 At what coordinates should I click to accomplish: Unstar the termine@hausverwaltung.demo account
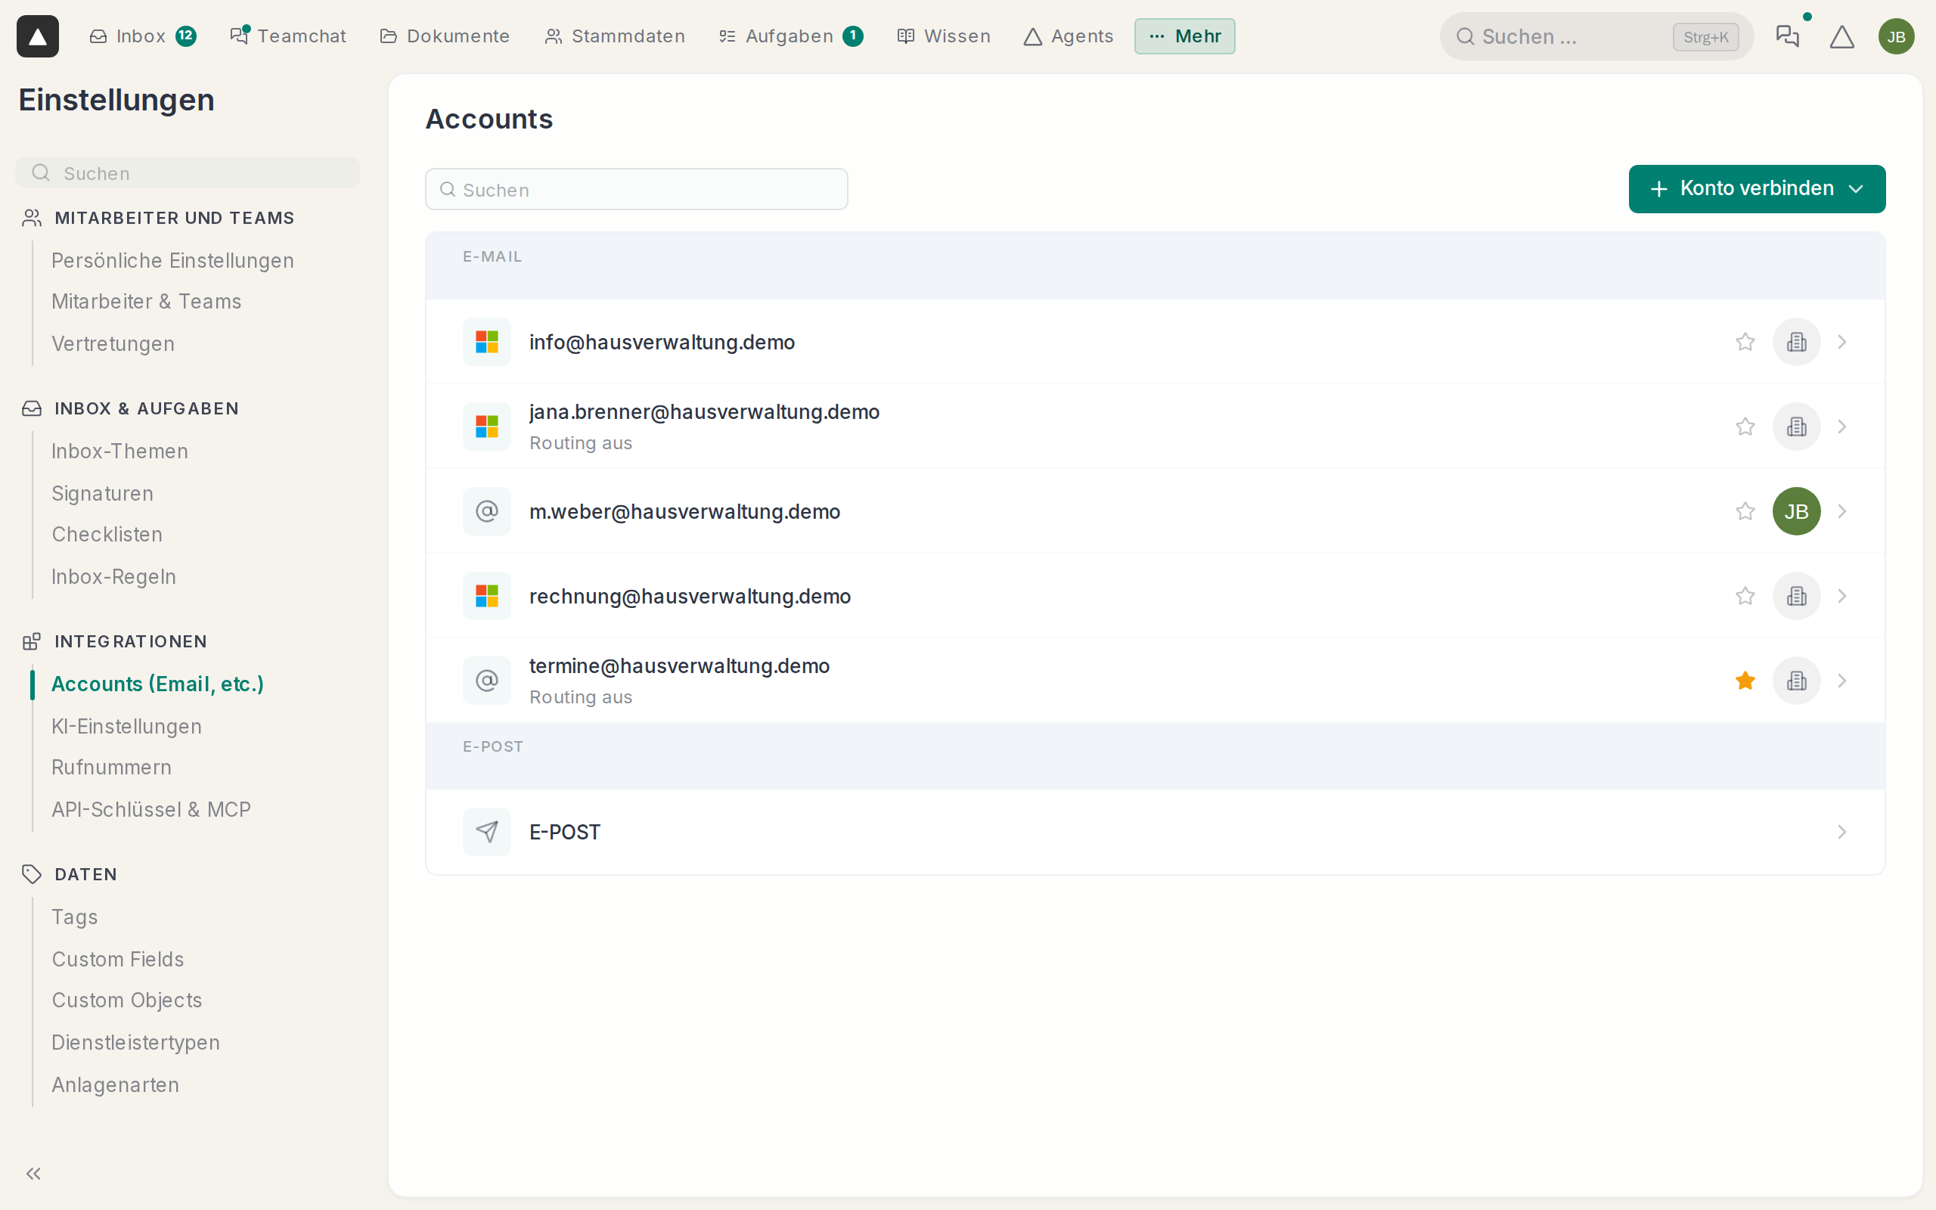pos(1745,681)
